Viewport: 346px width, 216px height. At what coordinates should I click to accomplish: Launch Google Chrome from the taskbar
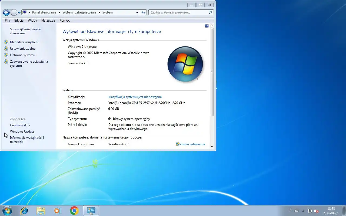74,211
